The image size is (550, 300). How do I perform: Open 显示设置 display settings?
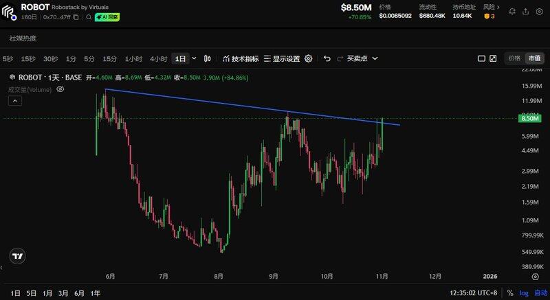(281, 59)
